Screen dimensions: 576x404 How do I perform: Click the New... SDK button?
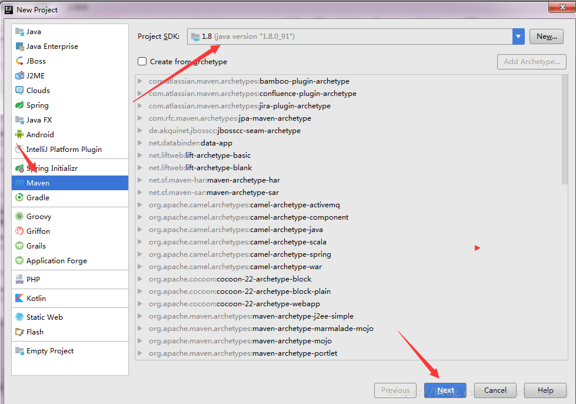tap(546, 37)
